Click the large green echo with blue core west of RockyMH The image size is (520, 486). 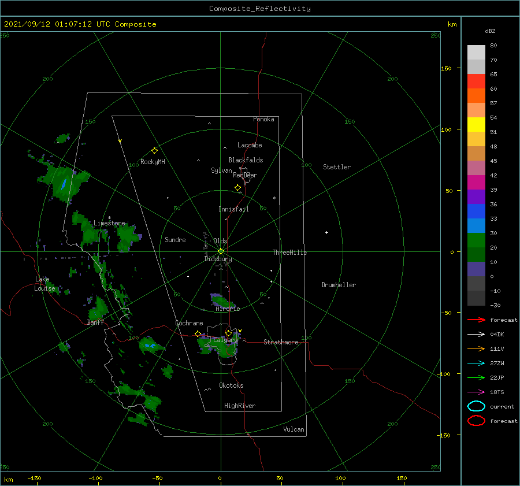click(x=64, y=181)
